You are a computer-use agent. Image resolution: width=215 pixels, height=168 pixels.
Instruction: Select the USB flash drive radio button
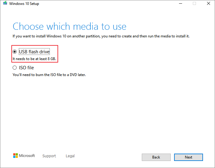point(14,52)
